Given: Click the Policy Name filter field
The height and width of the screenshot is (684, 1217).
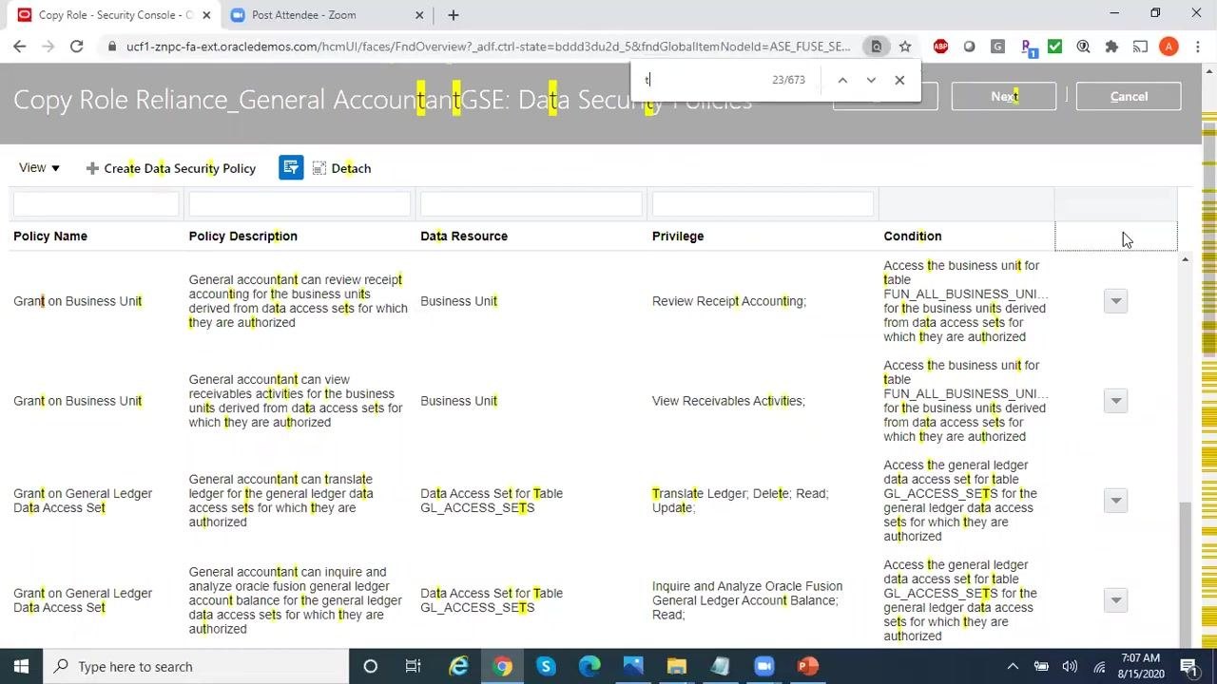Looking at the screenshot, I should click(x=96, y=203).
